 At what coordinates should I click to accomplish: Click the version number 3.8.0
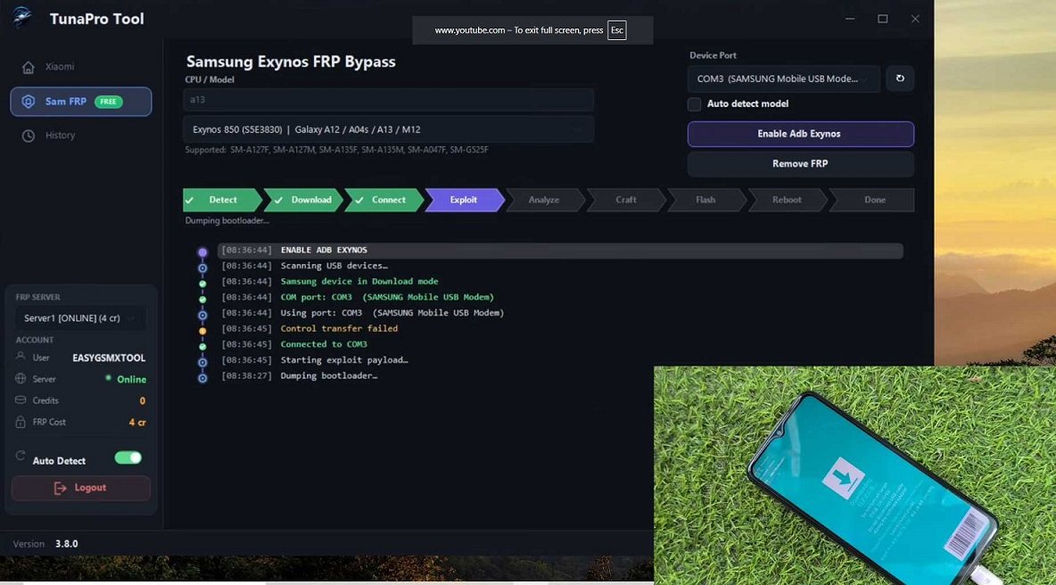(67, 544)
